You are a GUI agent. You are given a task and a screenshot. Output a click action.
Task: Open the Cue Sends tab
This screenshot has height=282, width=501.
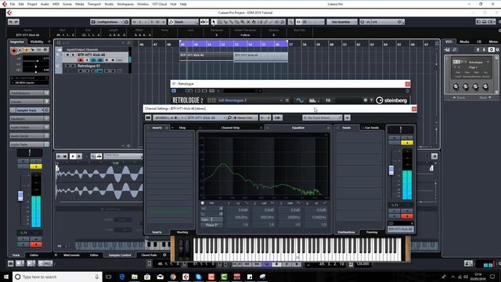pos(372,128)
